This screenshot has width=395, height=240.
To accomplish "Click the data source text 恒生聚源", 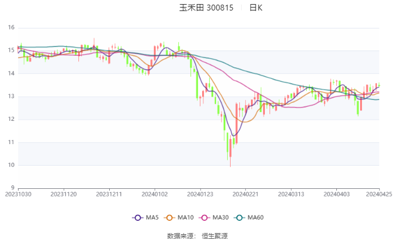I will [x=214, y=236].
